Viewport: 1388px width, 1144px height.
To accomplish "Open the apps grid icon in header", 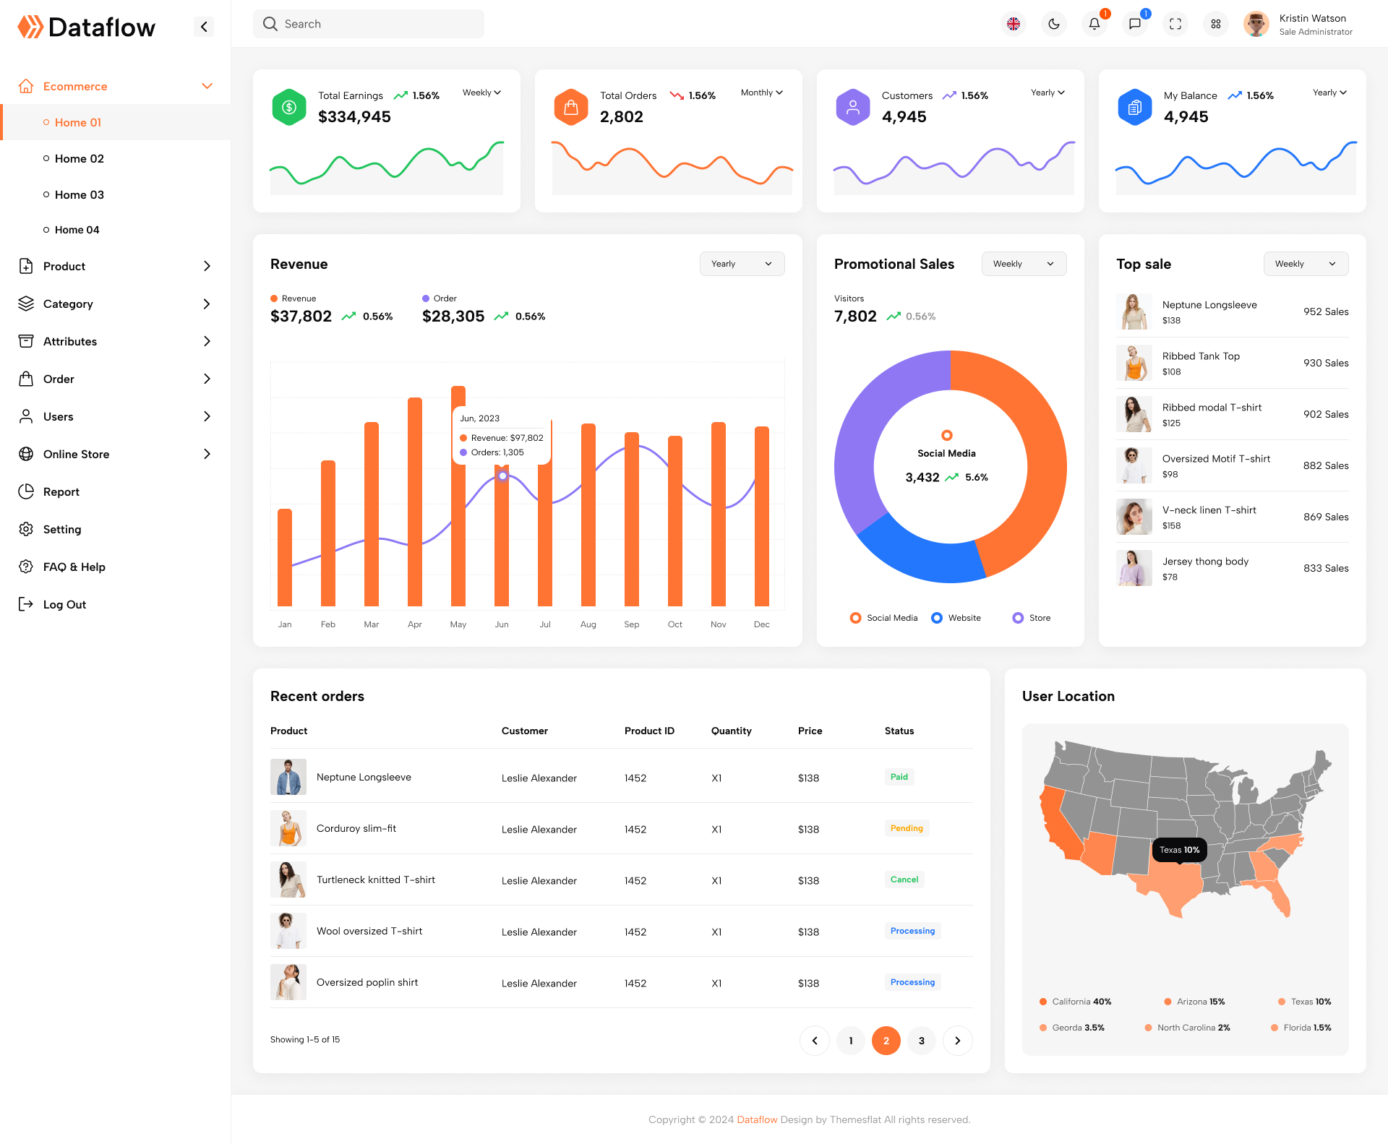I will 1215,24.
